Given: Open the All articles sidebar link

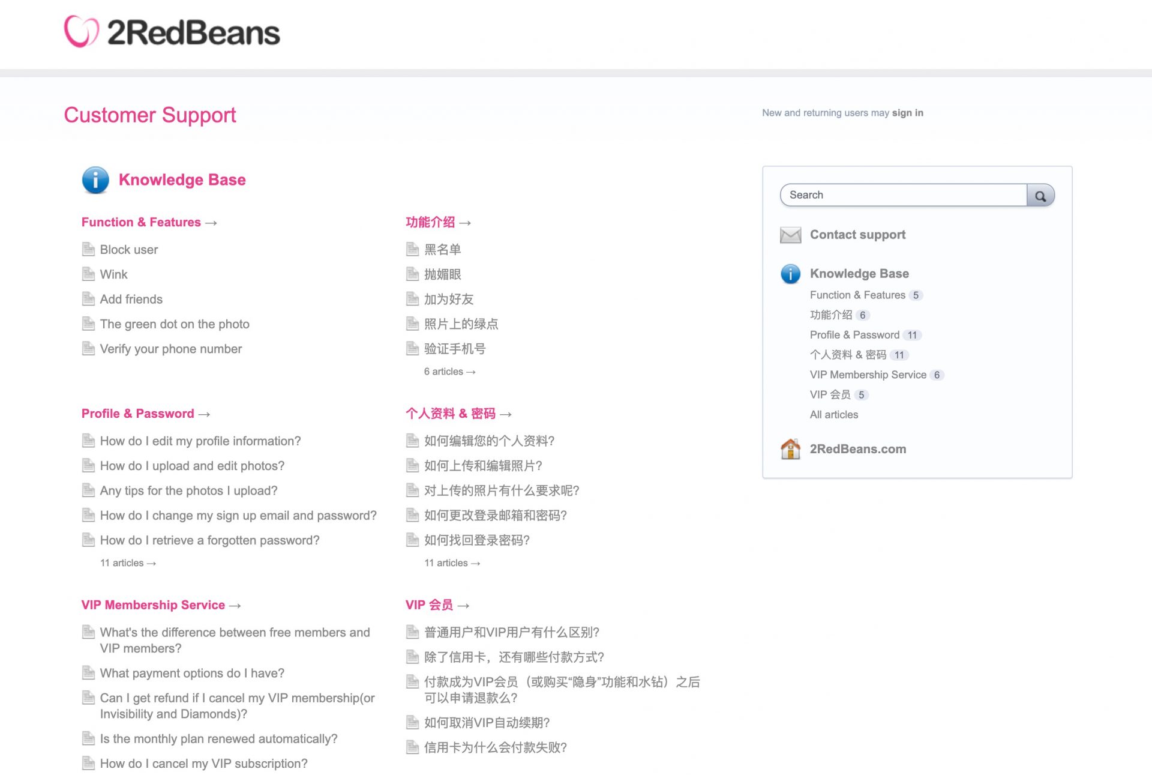Looking at the screenshot, I should click(833, 414).
